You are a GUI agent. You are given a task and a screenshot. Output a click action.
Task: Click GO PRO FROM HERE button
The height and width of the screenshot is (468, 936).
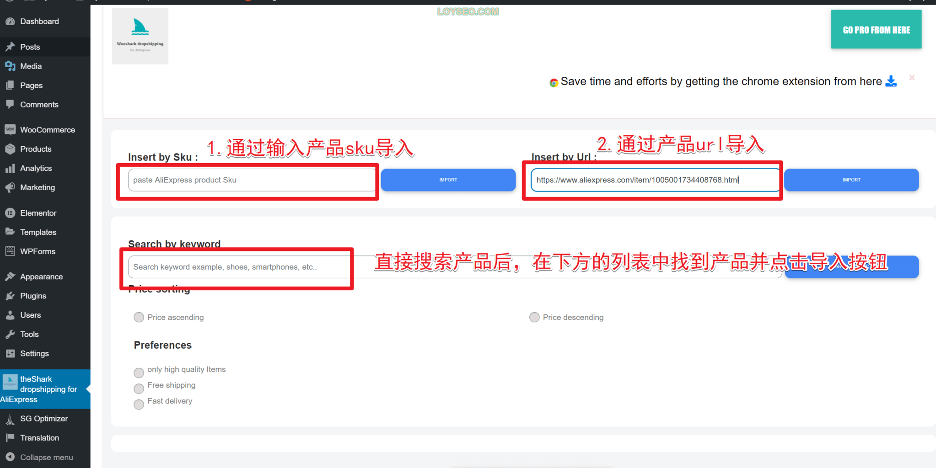(876, 29)
